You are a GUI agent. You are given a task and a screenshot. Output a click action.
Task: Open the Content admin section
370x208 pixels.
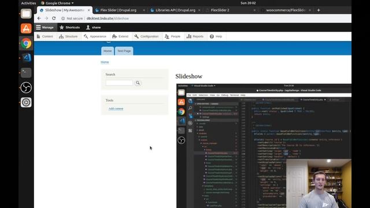point(45,36)
